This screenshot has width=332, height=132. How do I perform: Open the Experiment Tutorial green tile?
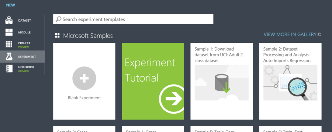point(153,81)
